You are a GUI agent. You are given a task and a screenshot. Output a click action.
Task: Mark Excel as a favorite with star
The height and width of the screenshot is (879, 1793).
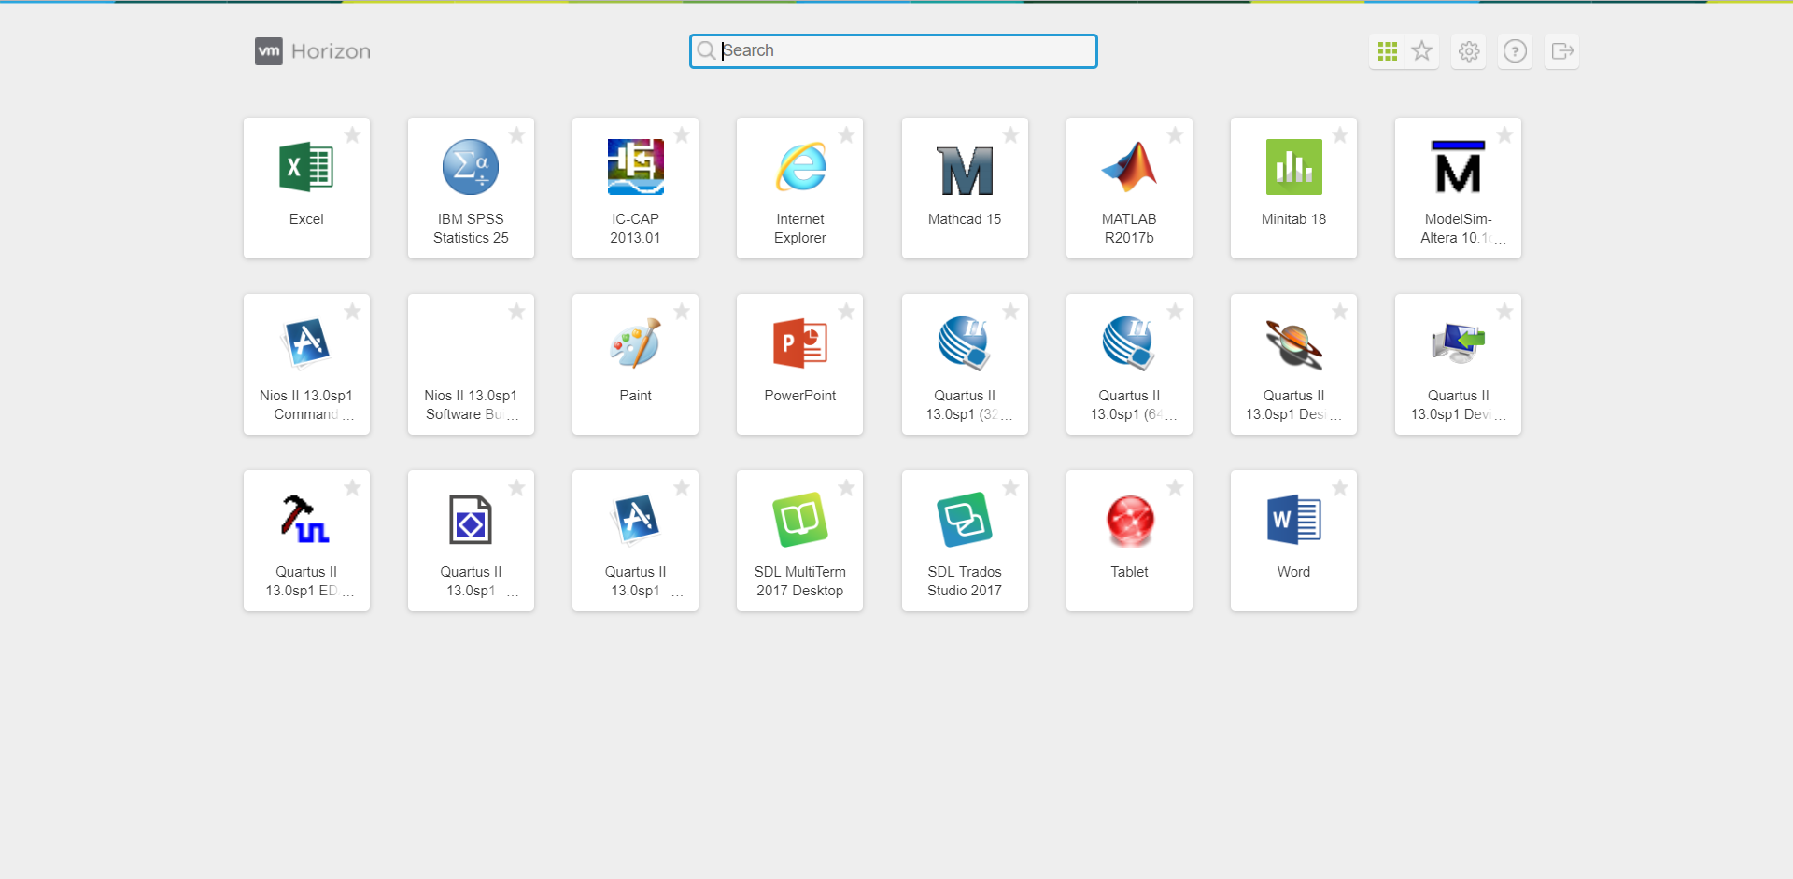coord(352,135)
